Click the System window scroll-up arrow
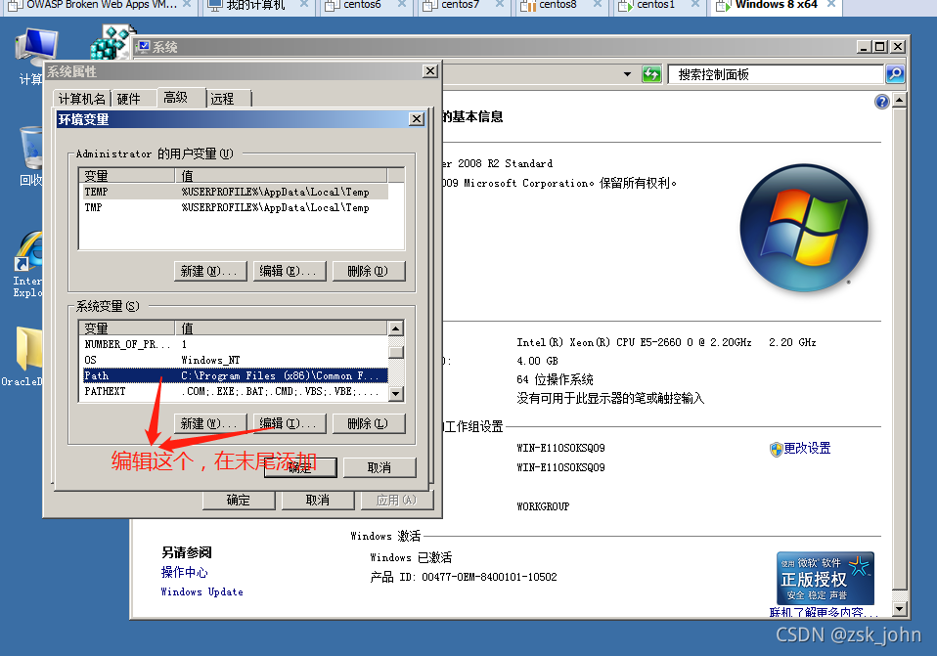 [x=900, y=101]
